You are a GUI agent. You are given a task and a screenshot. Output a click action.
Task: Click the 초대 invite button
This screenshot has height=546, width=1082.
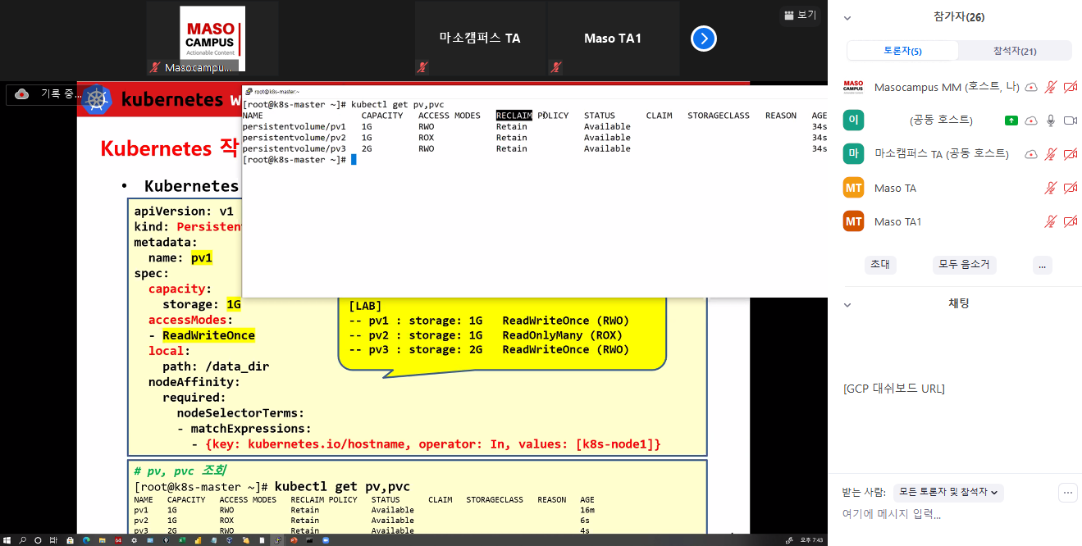click(880, 265)
